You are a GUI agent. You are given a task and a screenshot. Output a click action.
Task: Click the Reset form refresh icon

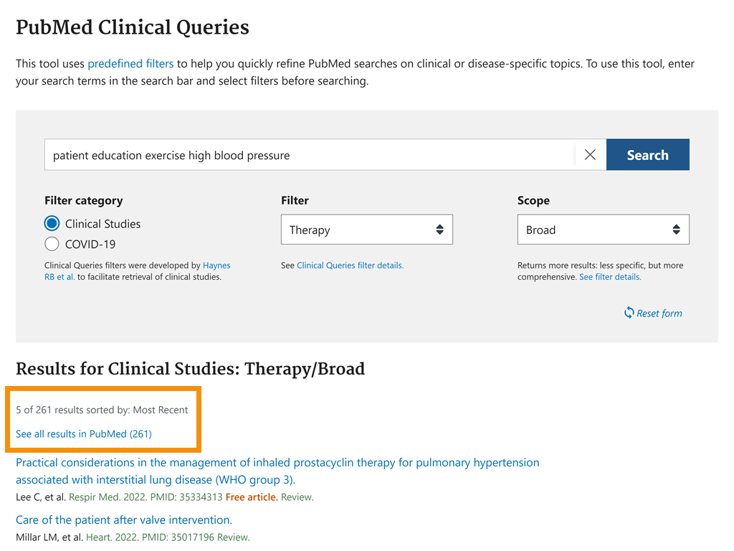click(629, 313)
